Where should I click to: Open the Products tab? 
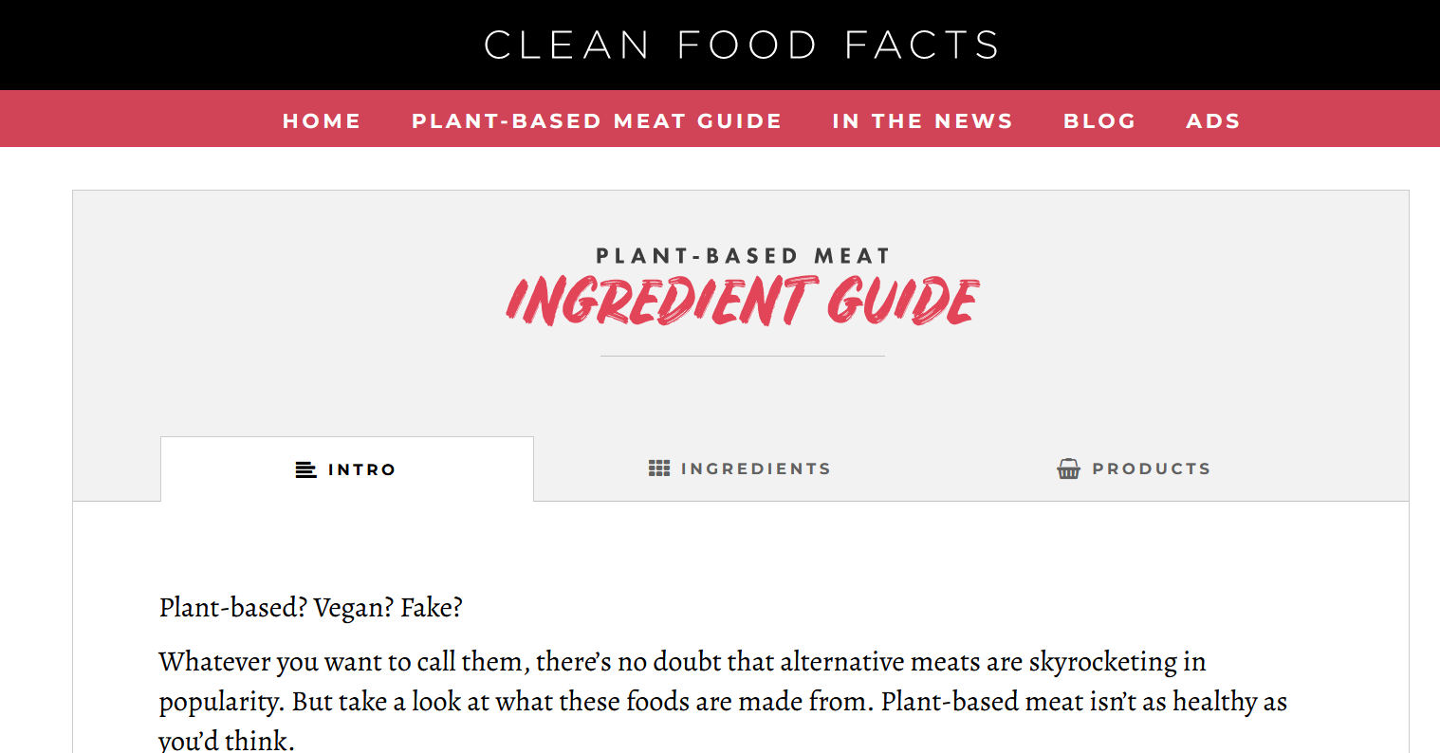tap(1151, 468)
